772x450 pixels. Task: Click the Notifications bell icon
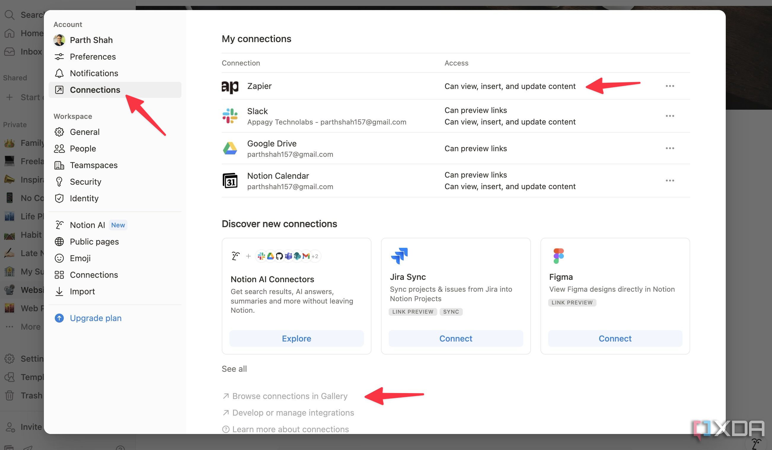click(x=59, y=73)
